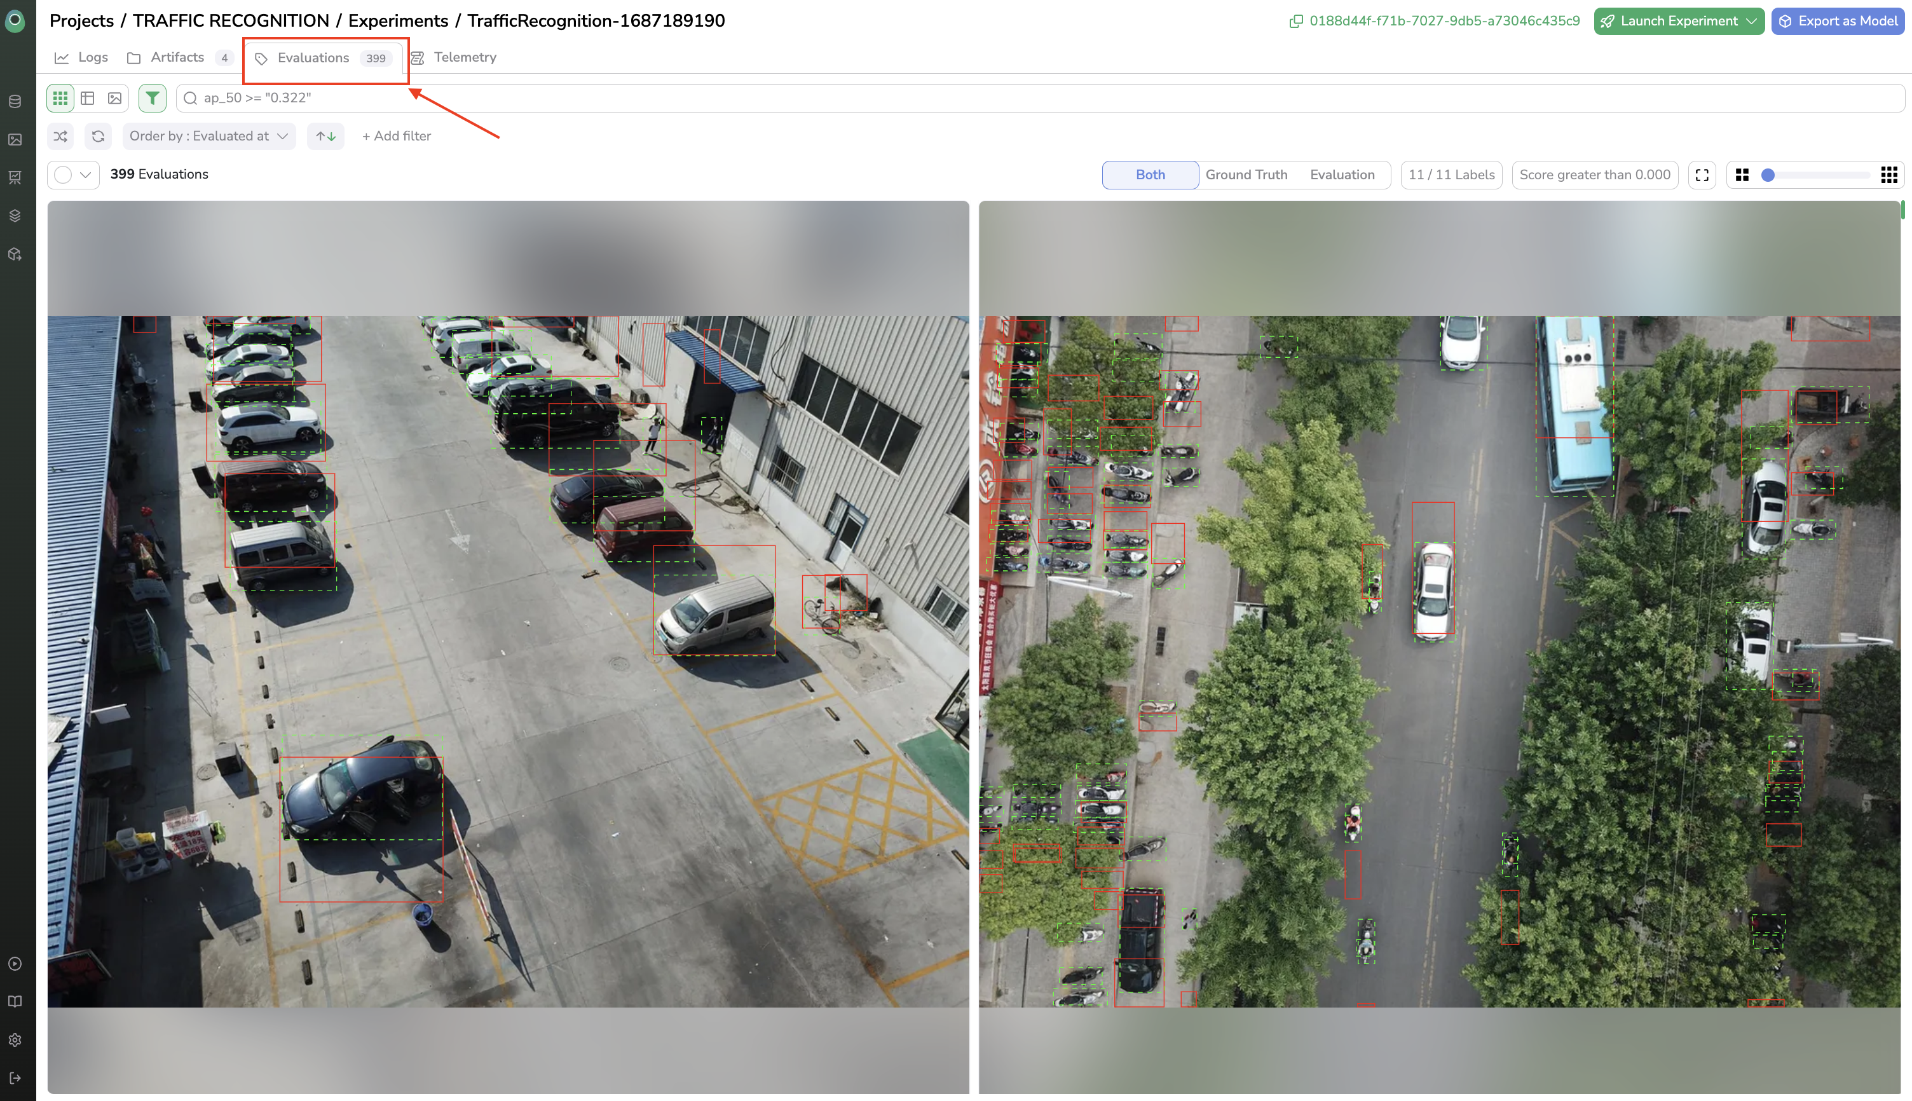The height and width of the screenshot is (1101, 1912).
Task: Enter fullscreen mode icon
Action: pyautogui.click(x=1702, y=175)
